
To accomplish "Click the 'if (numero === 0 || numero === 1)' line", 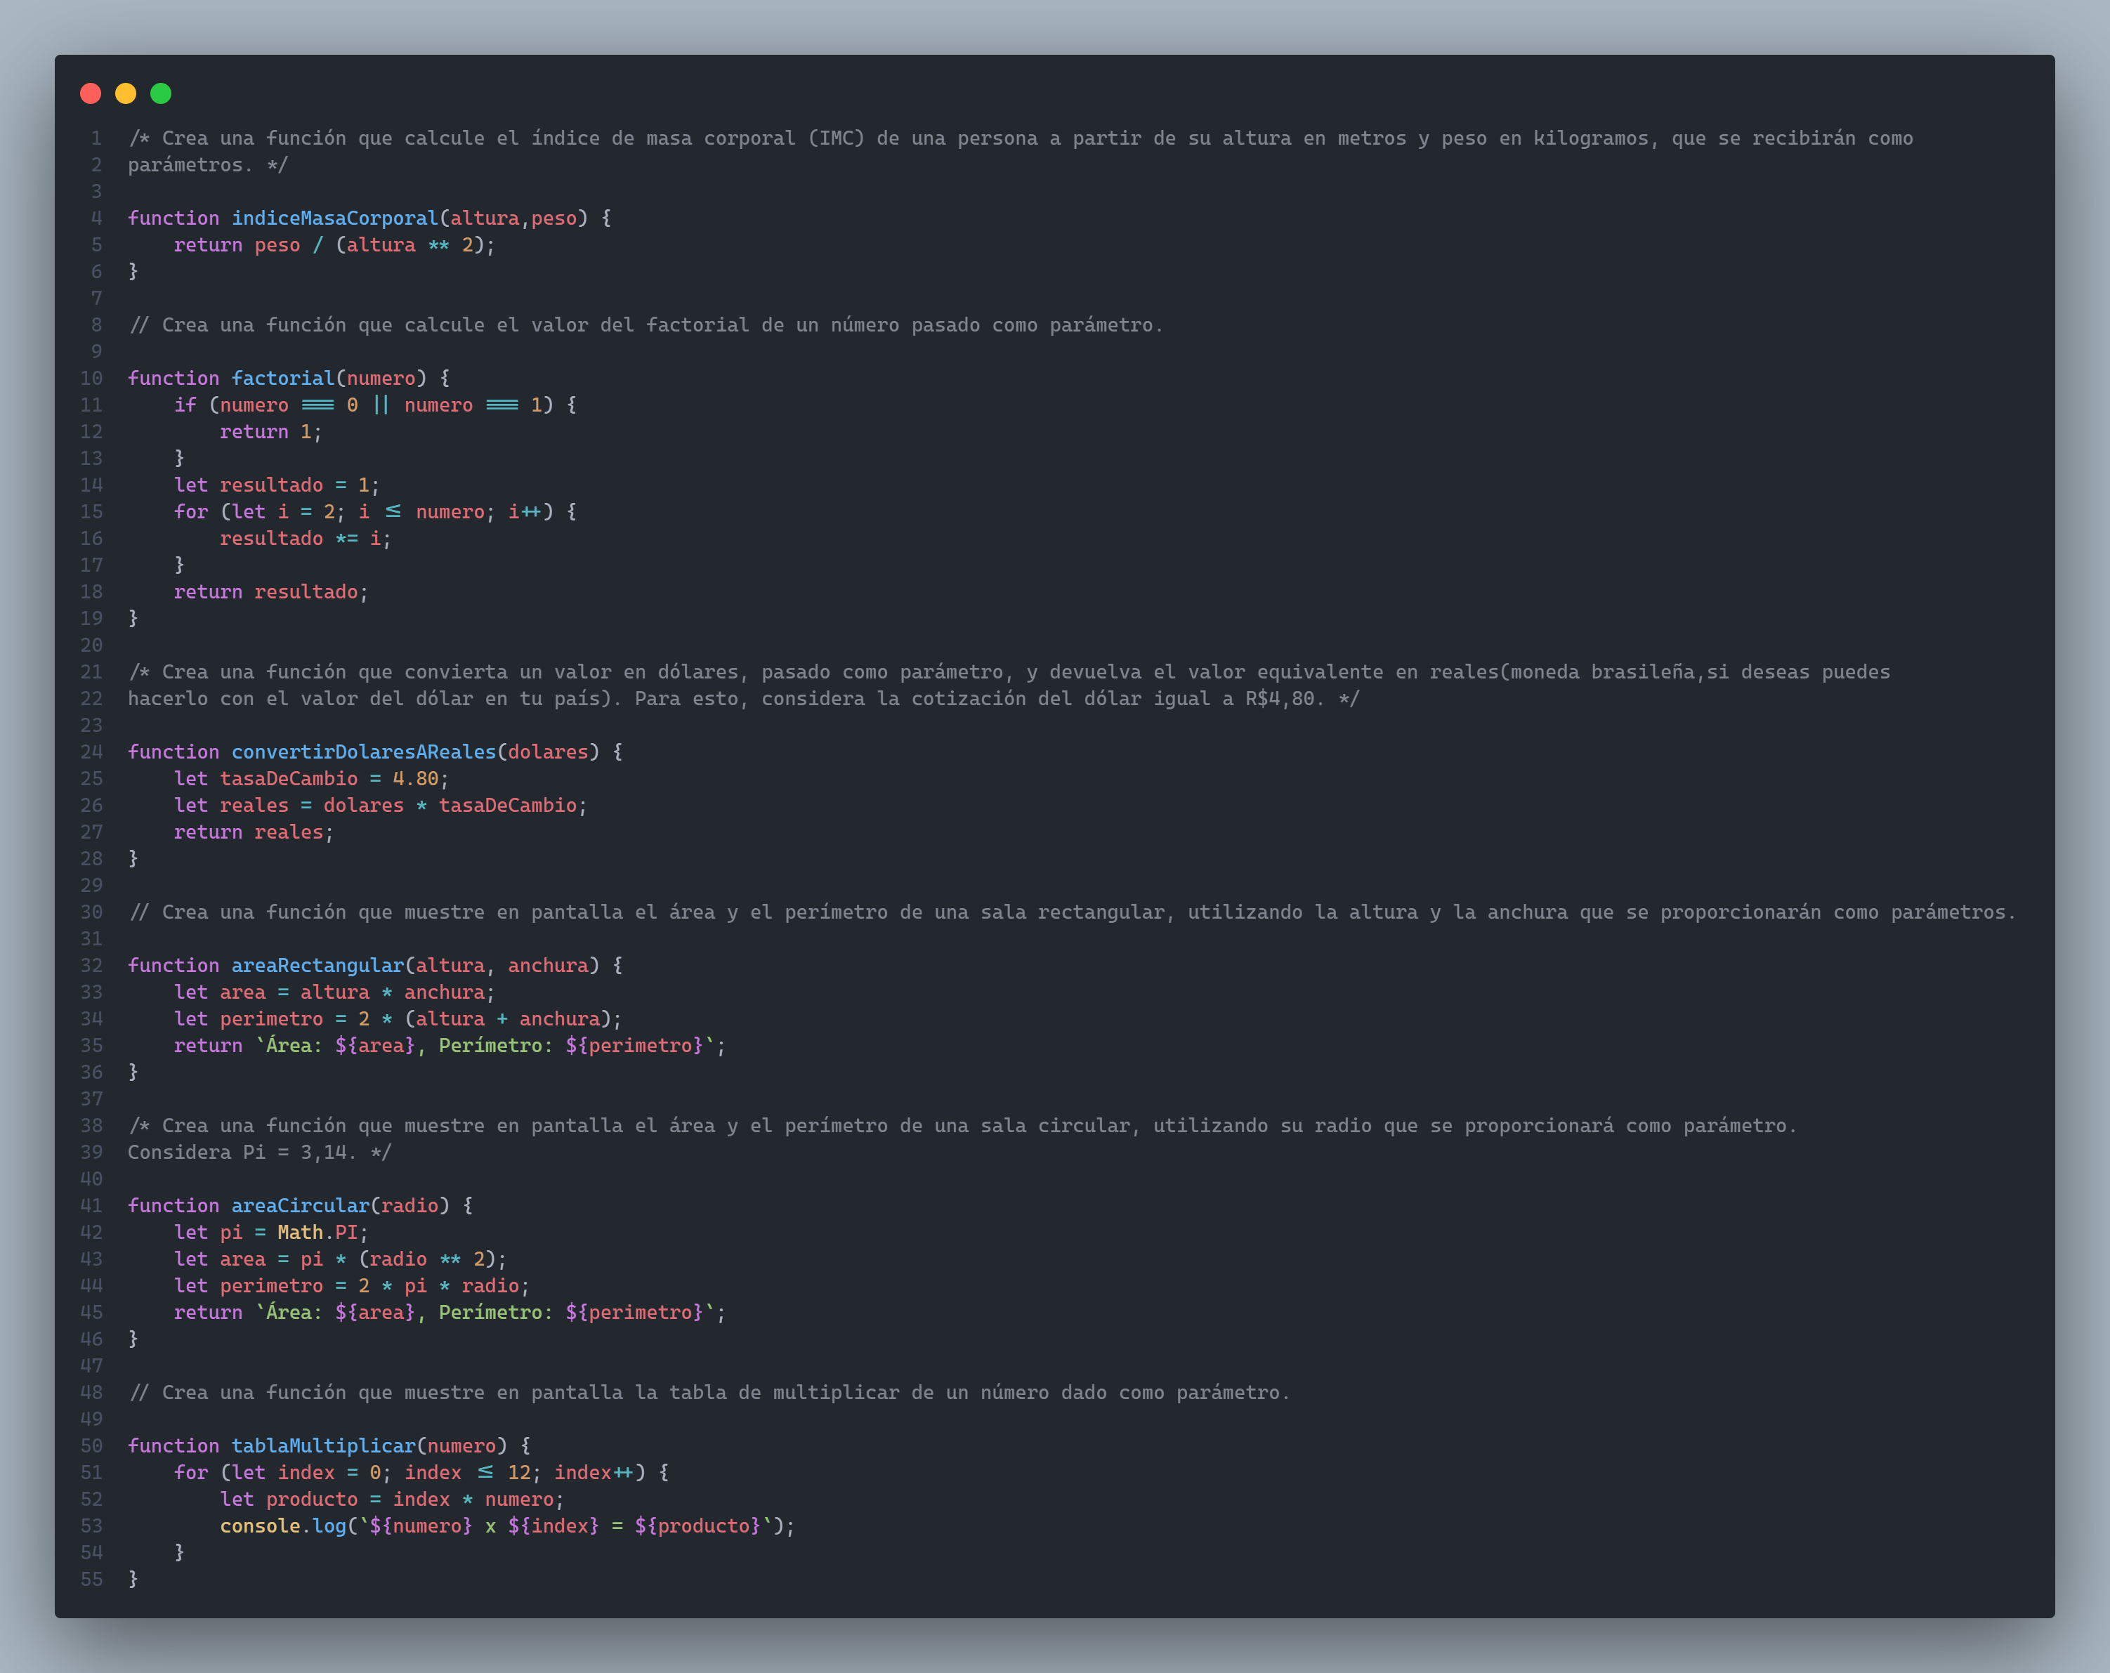I will (376, 405).
